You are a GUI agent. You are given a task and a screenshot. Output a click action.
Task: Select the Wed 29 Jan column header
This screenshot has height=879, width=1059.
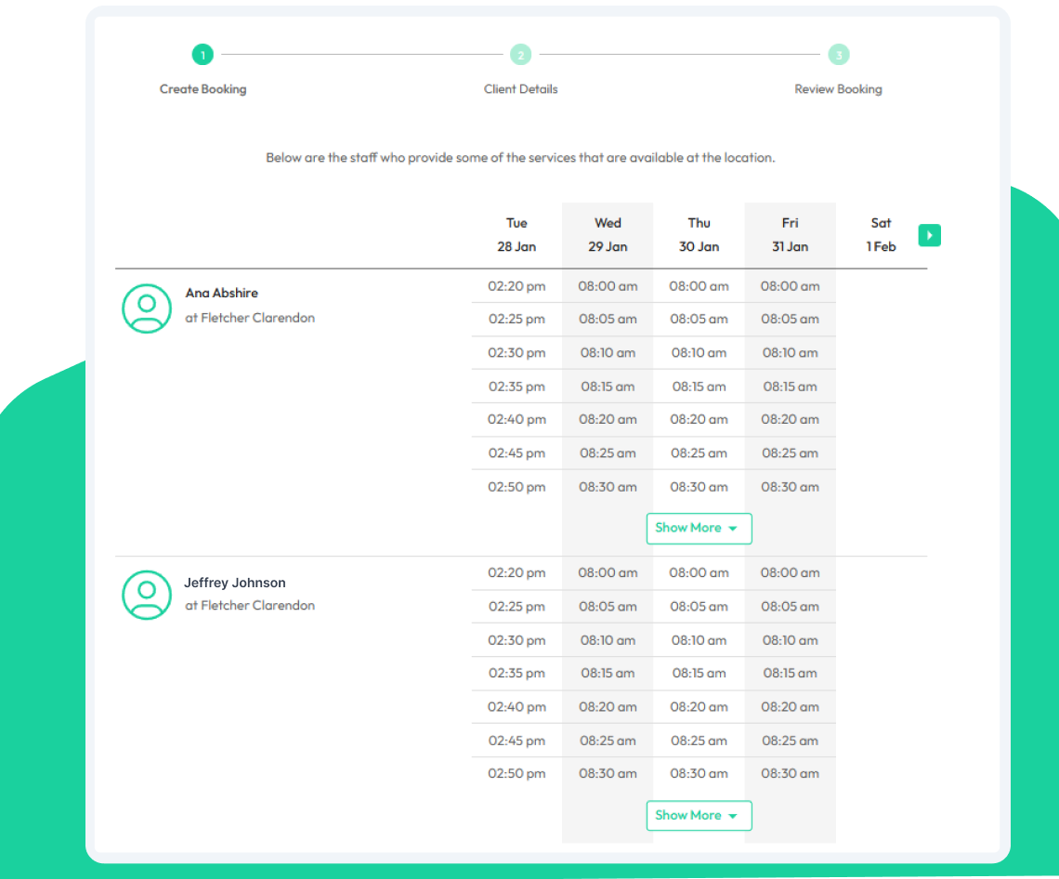[608, 234]
